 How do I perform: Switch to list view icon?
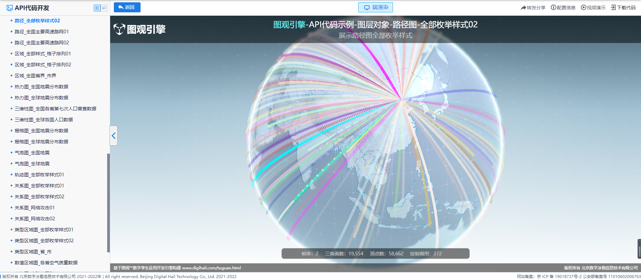97,8
